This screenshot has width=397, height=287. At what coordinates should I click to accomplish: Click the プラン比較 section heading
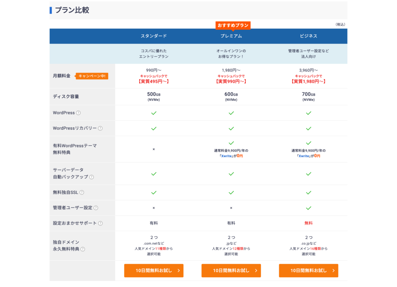click(72, 10)
